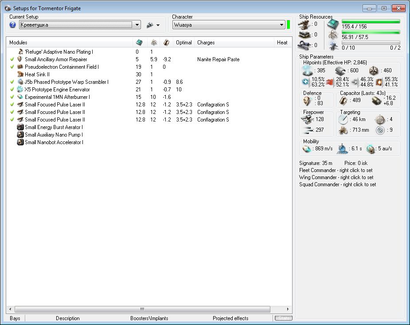Click the horizontal scrollbar right arrow

[x=288, y=309]
